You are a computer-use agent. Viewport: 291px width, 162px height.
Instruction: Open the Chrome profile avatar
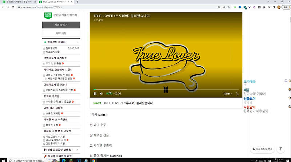279,7
